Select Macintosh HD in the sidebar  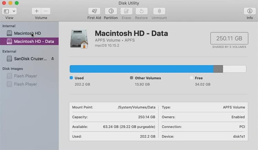tap(29, 33)
